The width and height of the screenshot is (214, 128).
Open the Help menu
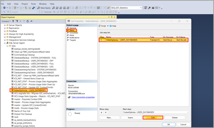pyautogui.click(x=52, y=4)
